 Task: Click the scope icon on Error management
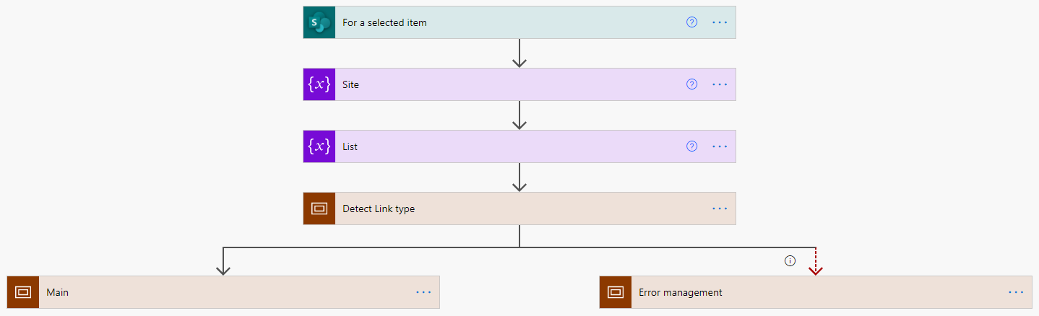(616, 292)
